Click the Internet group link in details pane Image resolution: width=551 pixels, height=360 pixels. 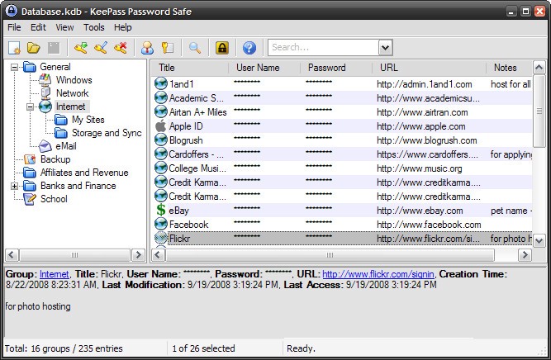55,274
